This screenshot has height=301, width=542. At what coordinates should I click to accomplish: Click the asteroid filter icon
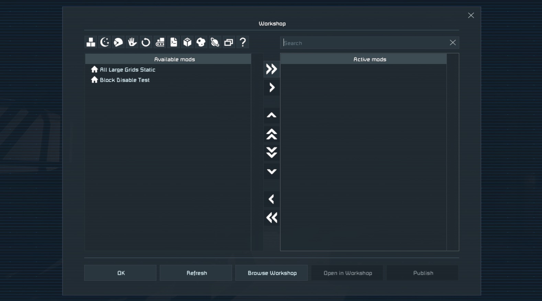point(201,42)
